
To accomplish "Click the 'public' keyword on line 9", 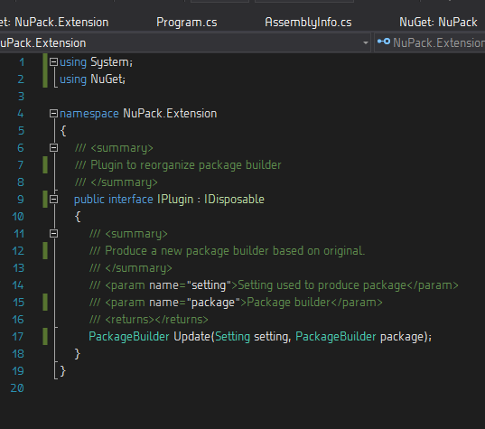I will coord(89,200).
